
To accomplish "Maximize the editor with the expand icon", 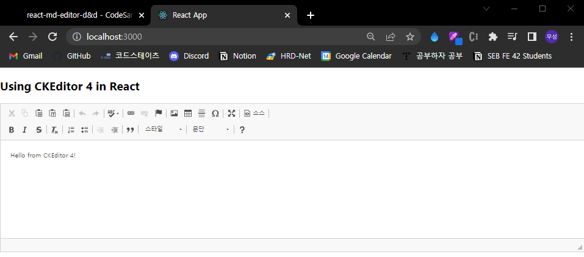I will 232,113.
